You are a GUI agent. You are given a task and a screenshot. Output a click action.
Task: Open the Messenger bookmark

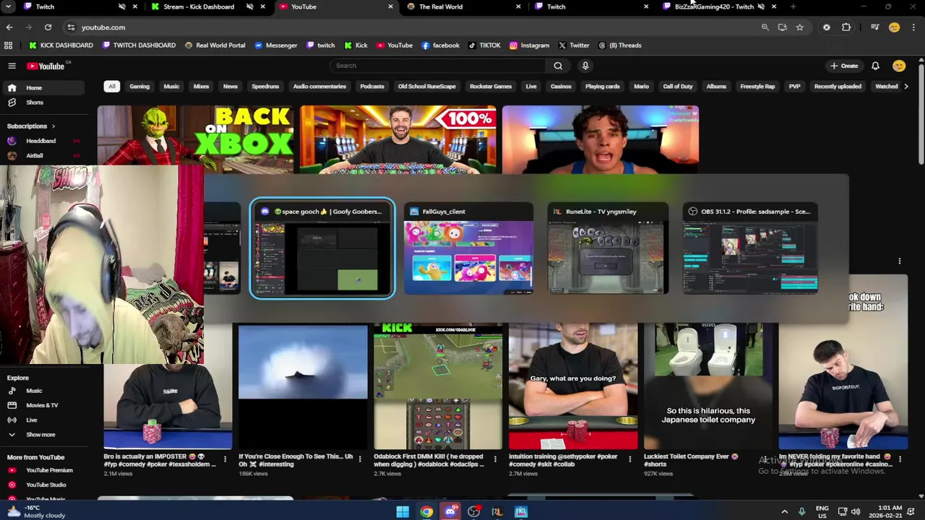[276, 45]
